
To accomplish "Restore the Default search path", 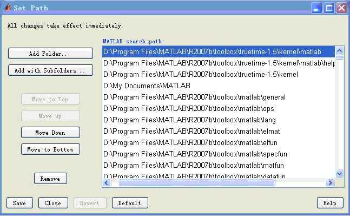I will coord(130,203).
